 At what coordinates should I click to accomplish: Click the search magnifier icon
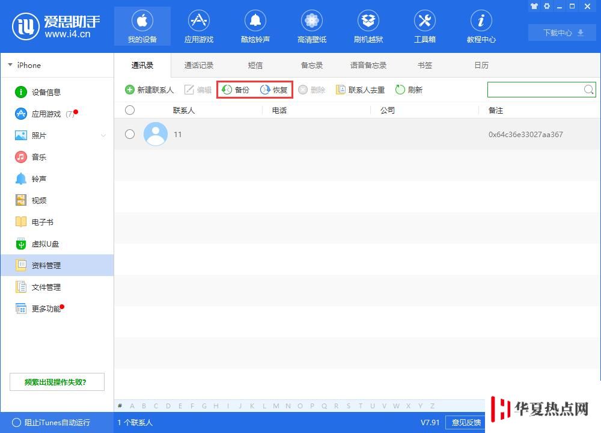589,90
